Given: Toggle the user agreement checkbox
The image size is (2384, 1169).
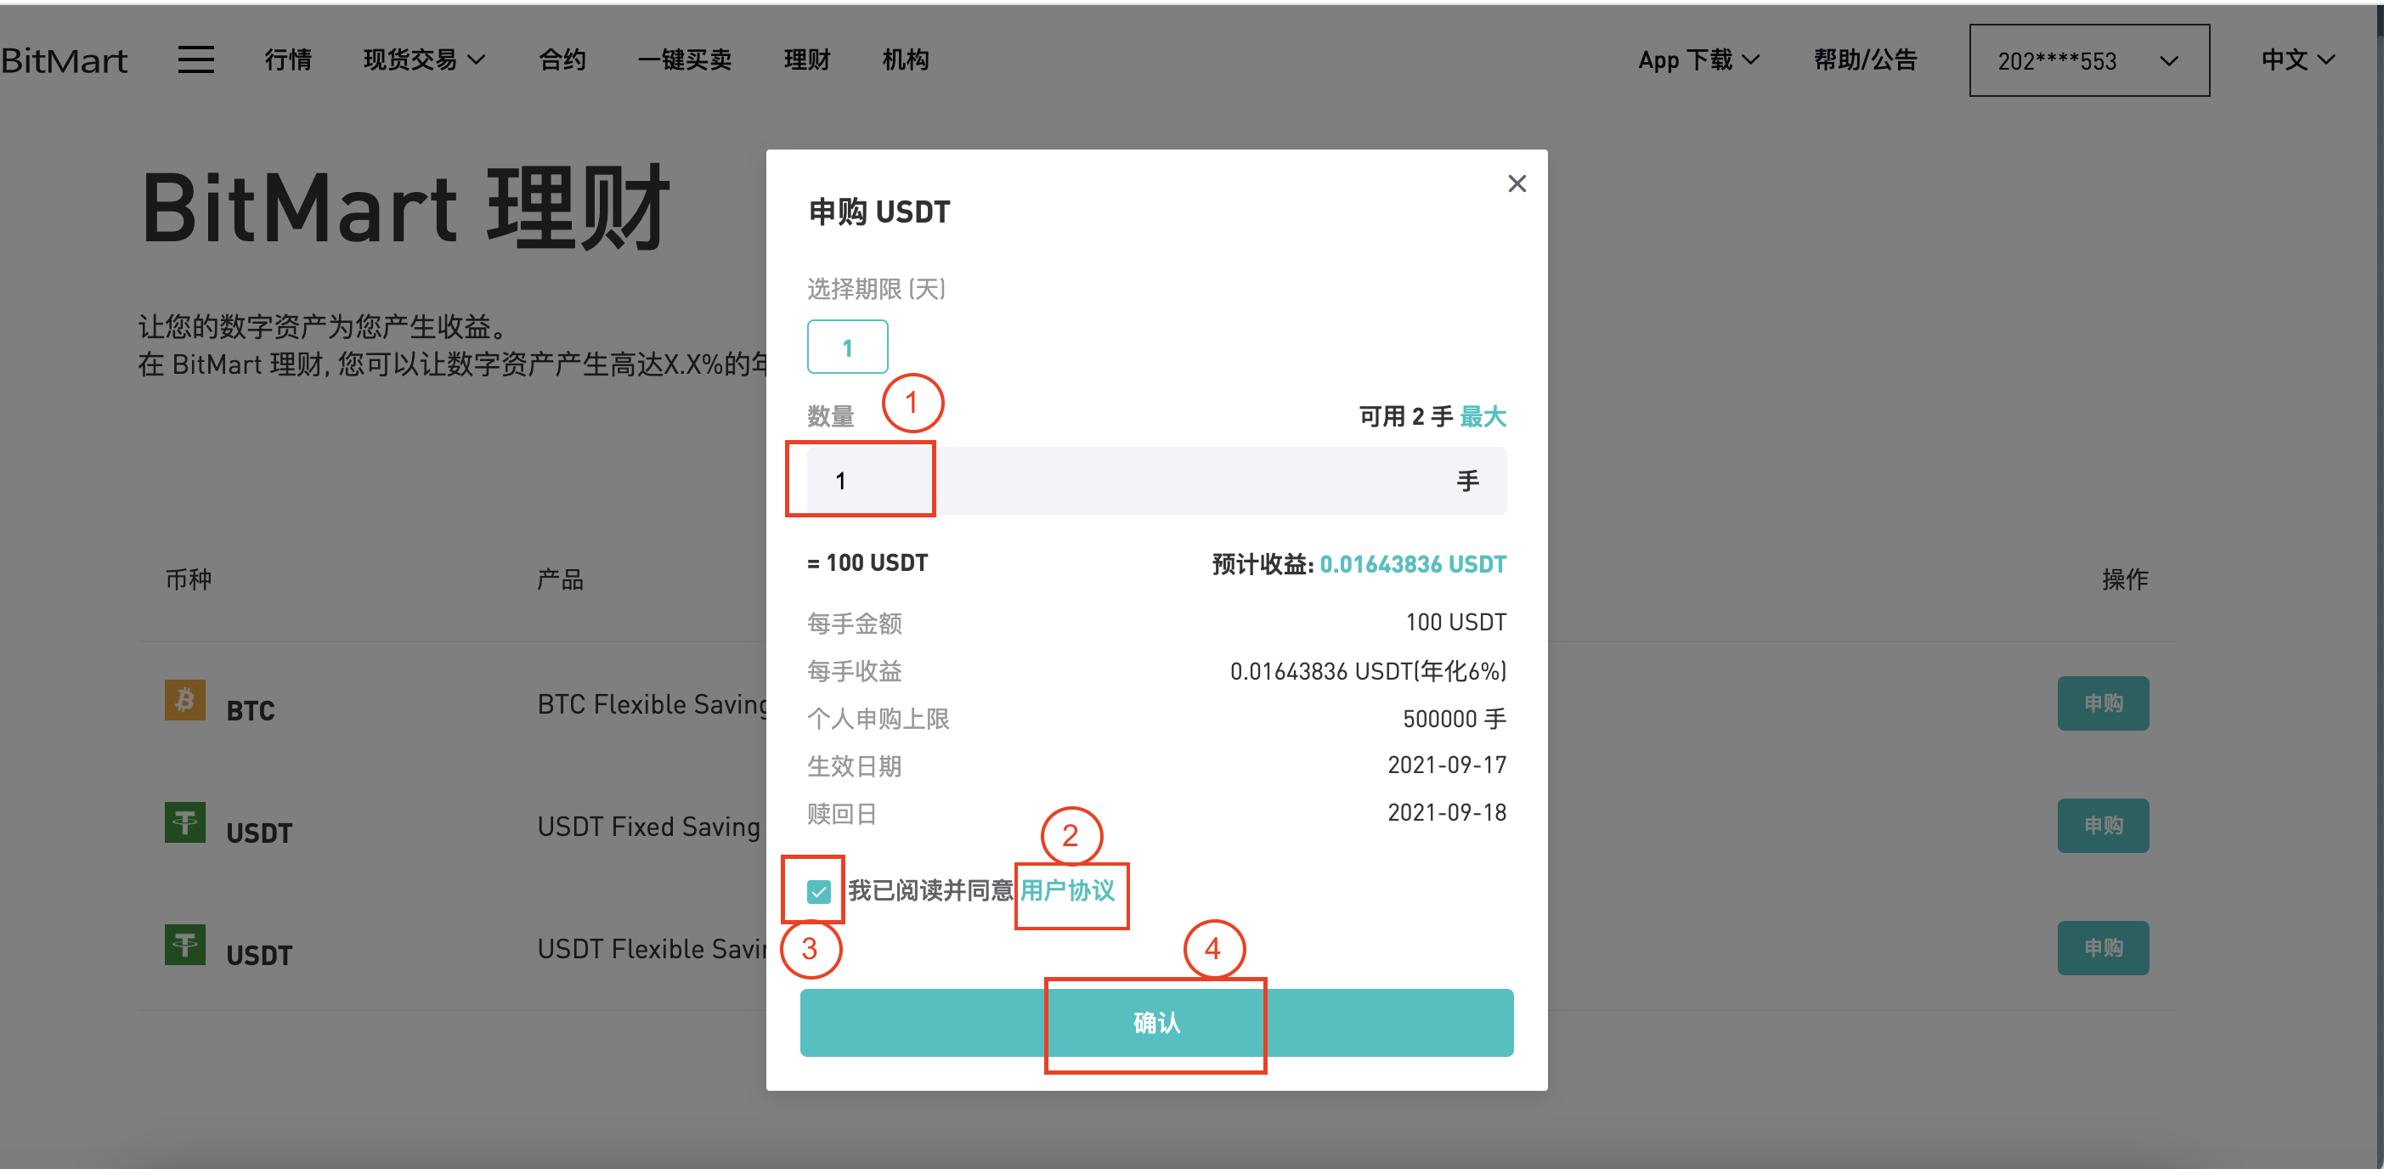Looking at the screenshot, I should pos(818,891).
